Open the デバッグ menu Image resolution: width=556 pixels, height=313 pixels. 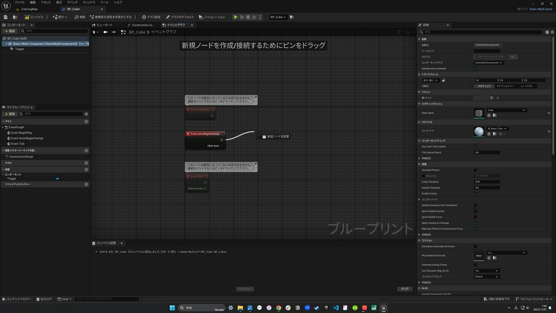click(x=72, y=2)
